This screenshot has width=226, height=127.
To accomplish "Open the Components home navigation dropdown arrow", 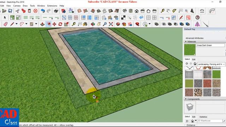I will tap(196, 121).
